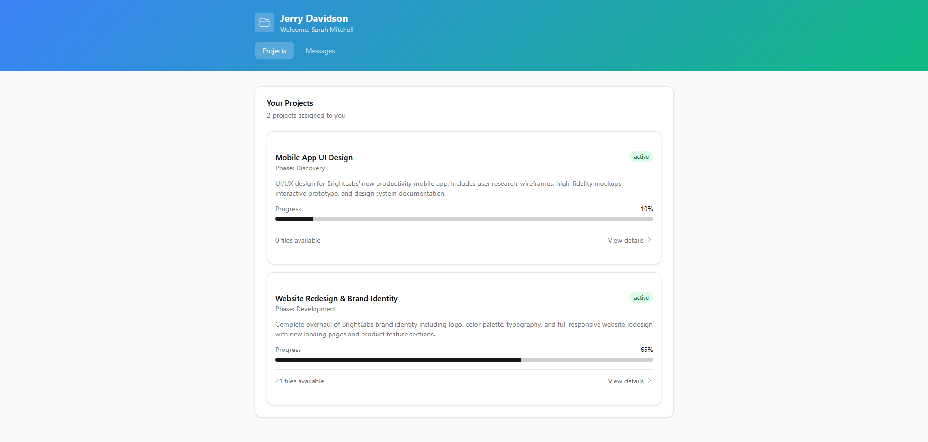The height and width of the screenshot is (442, 928).
Task: Click the chevron arrow beside Mobile App View details
Action: click(x=649, y=240)
